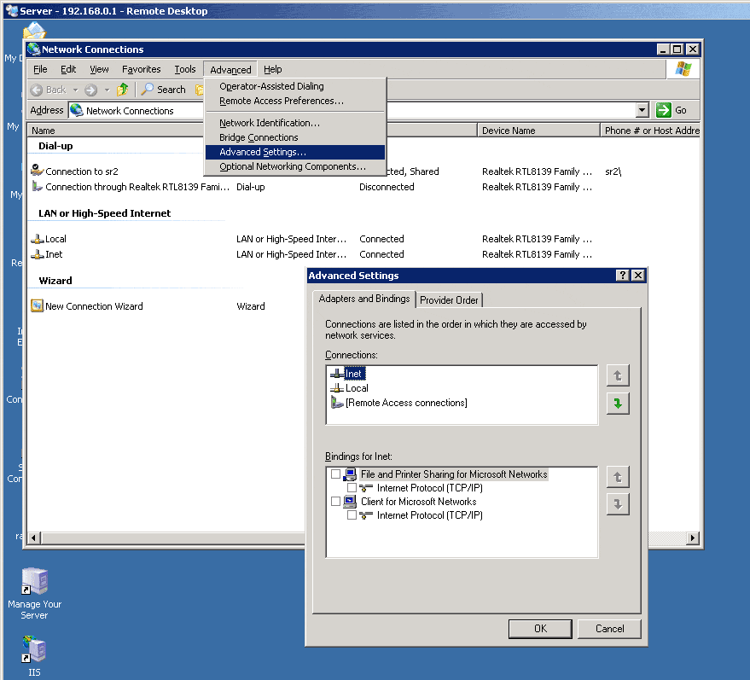Click the sr2\ host address cell

[613, 171]
